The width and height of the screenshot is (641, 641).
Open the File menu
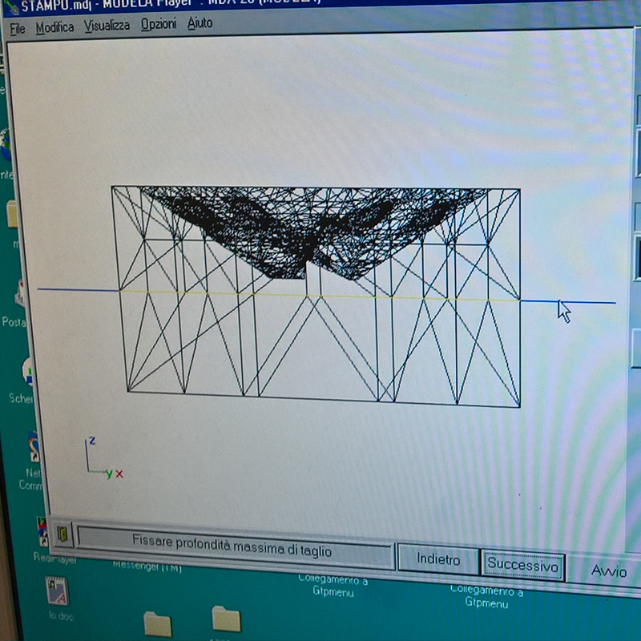point(18,29)
